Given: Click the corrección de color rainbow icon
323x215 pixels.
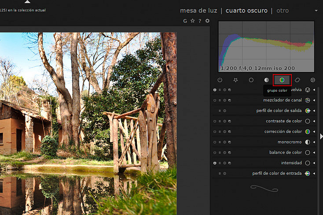Looking at the screenshot, I should click(x=308, y=132).
